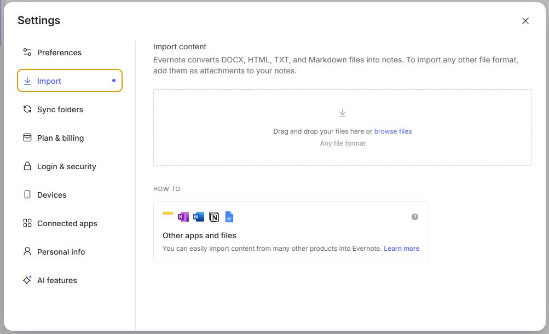Click the AI features sparkle icon

[27, 280]
